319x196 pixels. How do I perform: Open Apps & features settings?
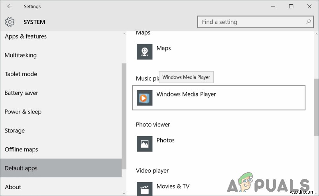(x=26, y=37)
